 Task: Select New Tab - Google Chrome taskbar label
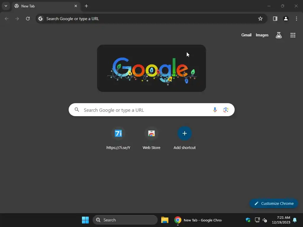(203, 220)
